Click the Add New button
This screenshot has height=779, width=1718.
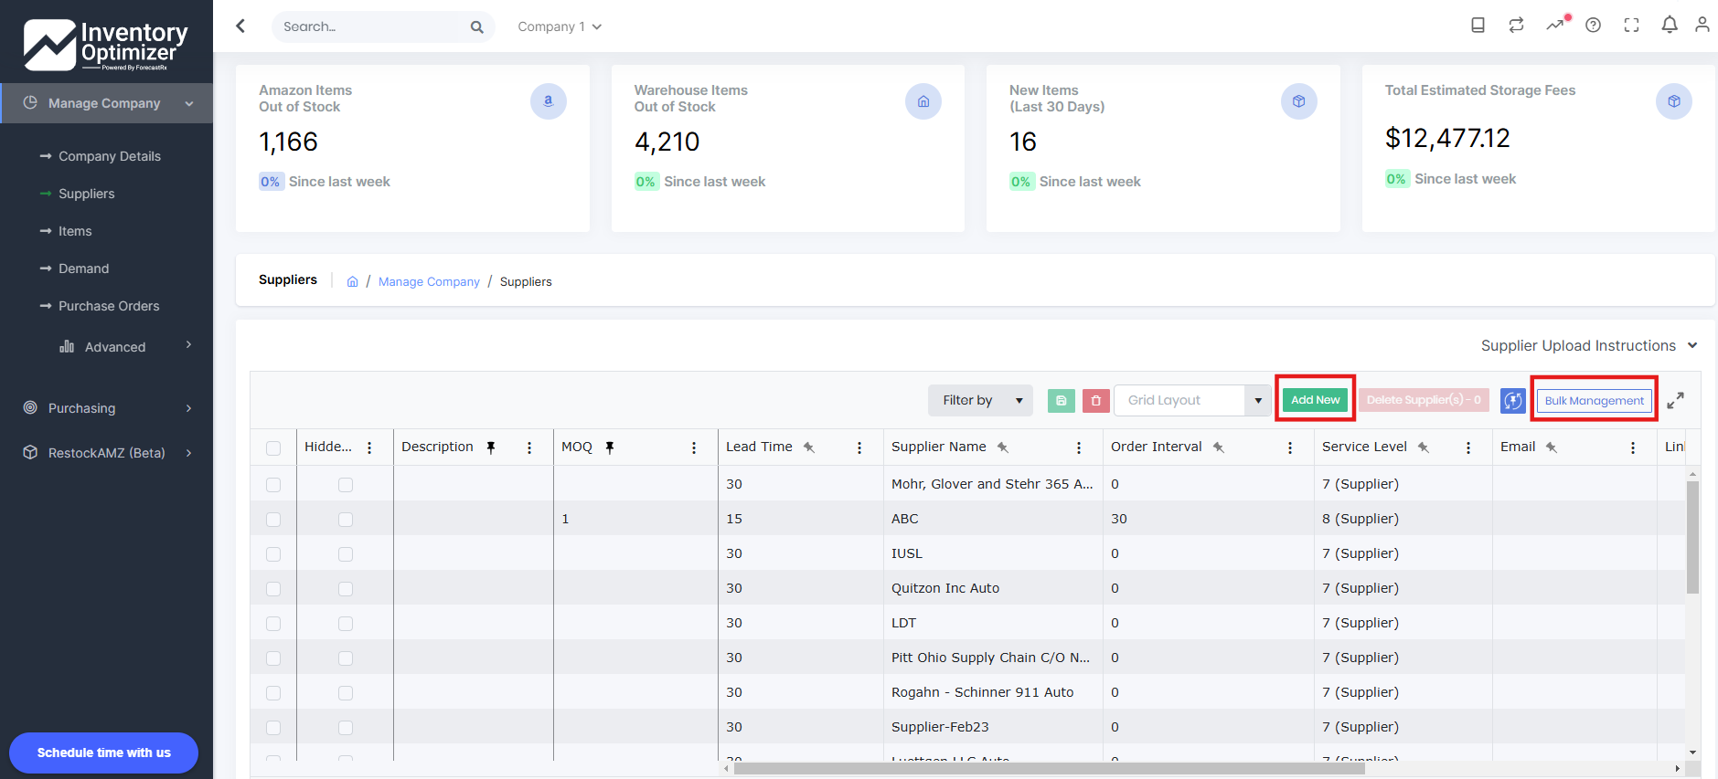click(1315, 399)
